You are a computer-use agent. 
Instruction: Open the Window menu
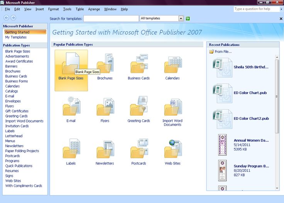[x=110, y=9]
